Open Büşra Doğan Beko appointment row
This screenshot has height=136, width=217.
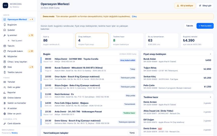click(x=90, y=87)
